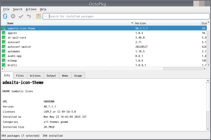Select the autoconf-switch package row

104,47
